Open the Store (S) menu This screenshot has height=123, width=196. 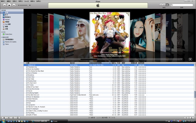(27, 1)
